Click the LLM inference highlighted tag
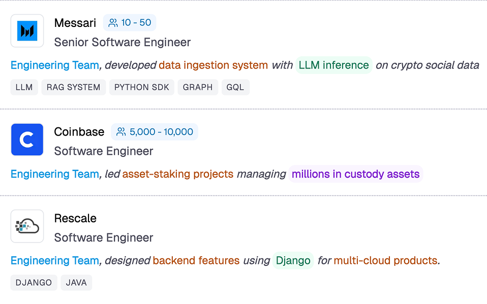Viewport: 487px width, 304px height. point(334,65)
